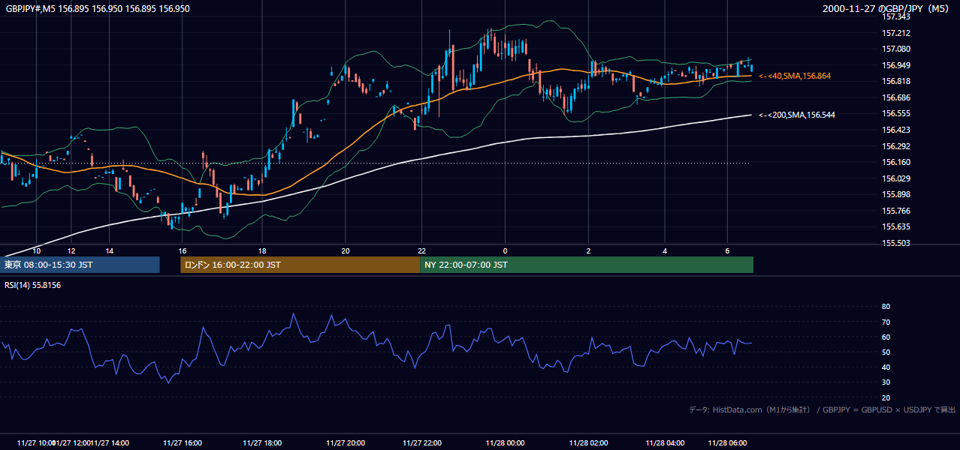Click RSI scale value 40
The image size is (960, 450).
pos(886,367)
